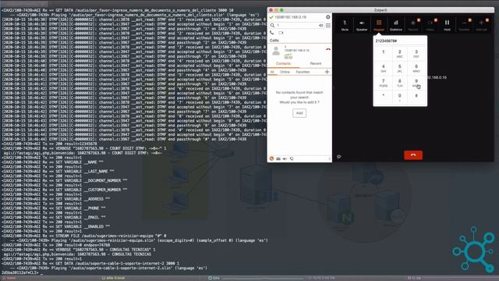Image resolution: width=499 pixels, height=281 pixels.
Task: Select the All contacts filter
Action: [x=272, y=72]
